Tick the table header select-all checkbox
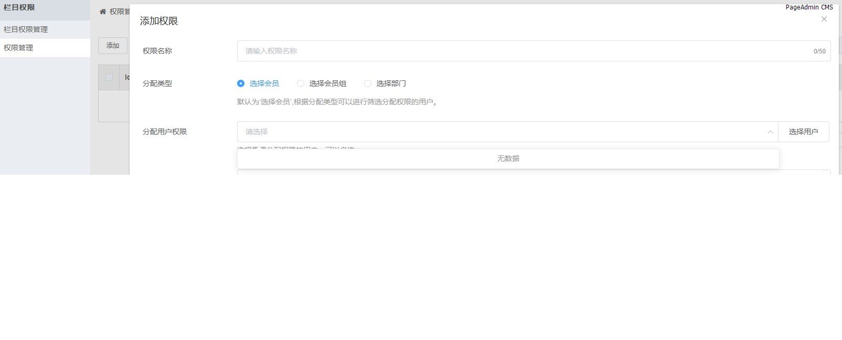The height and width of the screenshot is (340, 842). pos(109,77)
